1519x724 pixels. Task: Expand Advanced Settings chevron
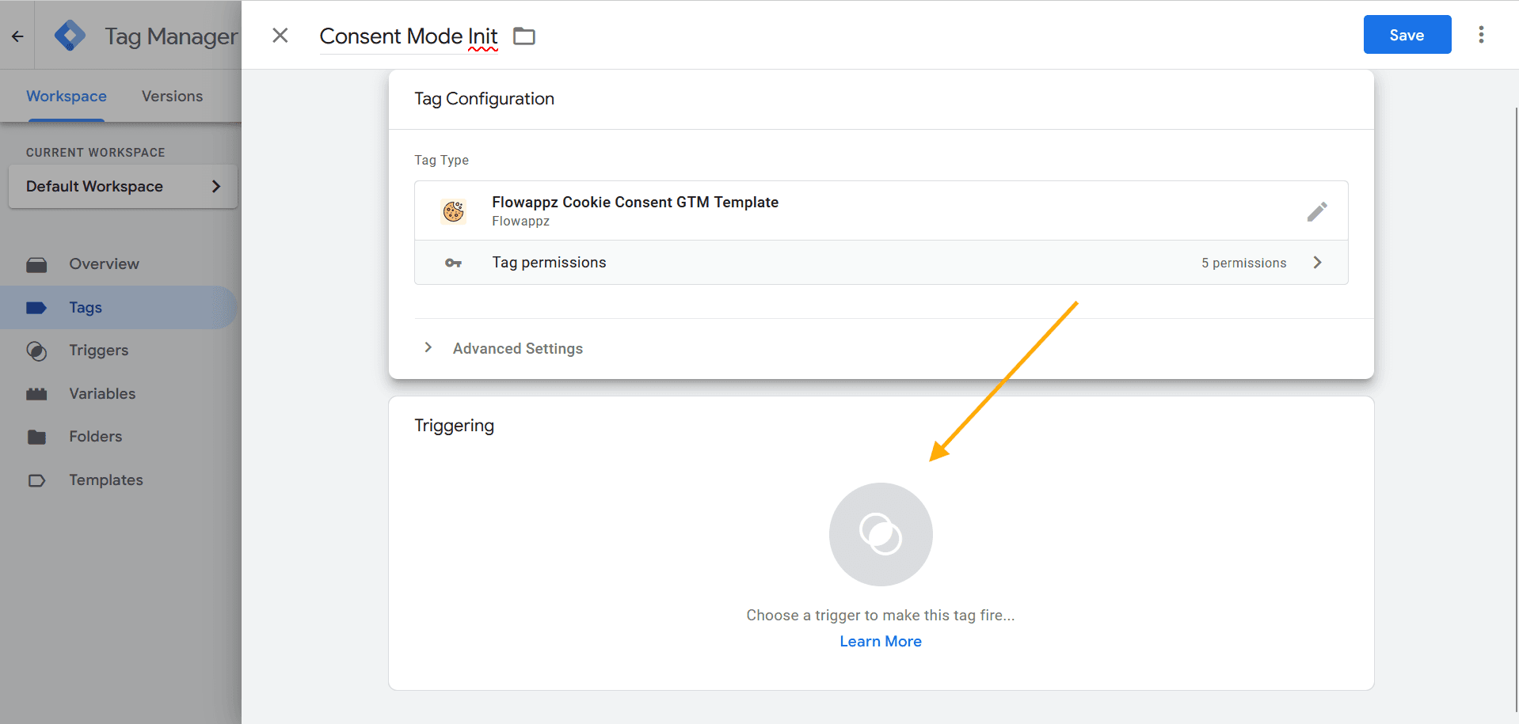(428, 347)
